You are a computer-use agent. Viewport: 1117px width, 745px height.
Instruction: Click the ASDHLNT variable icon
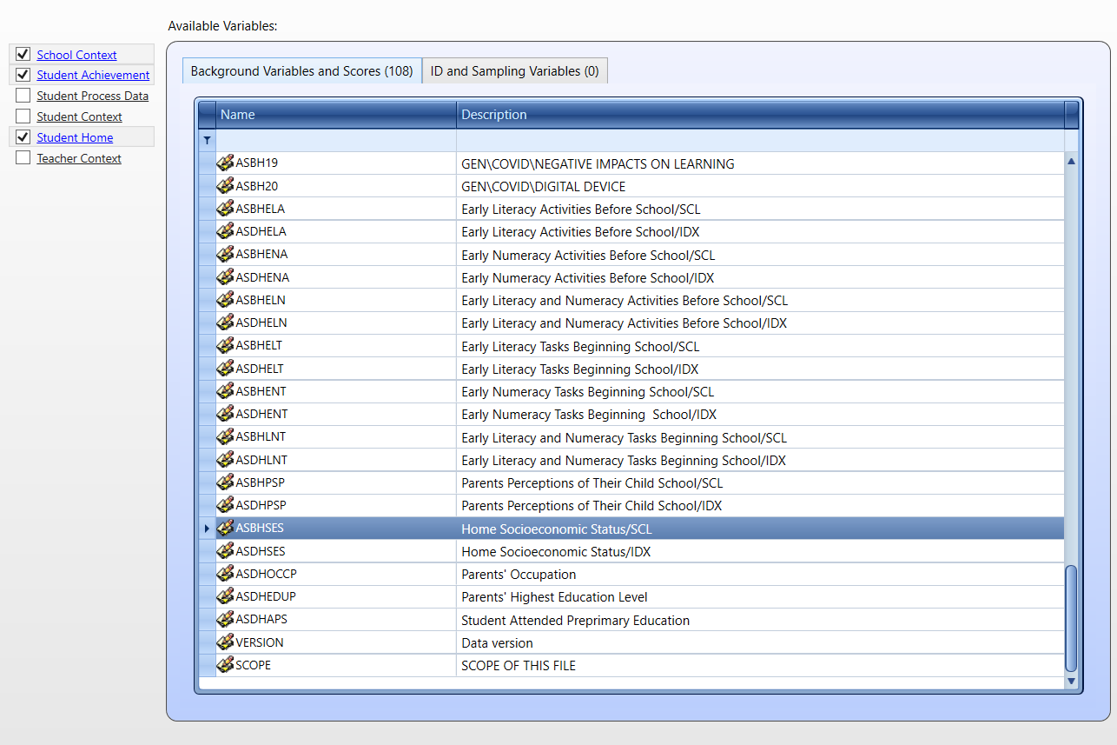click(225, 460)
